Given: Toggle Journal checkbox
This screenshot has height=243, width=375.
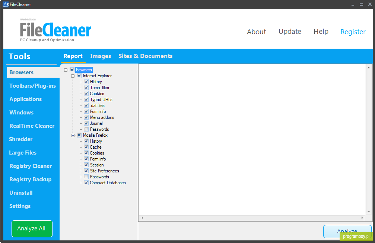Looking at the screenshot, I should click(x=86, y=123).
